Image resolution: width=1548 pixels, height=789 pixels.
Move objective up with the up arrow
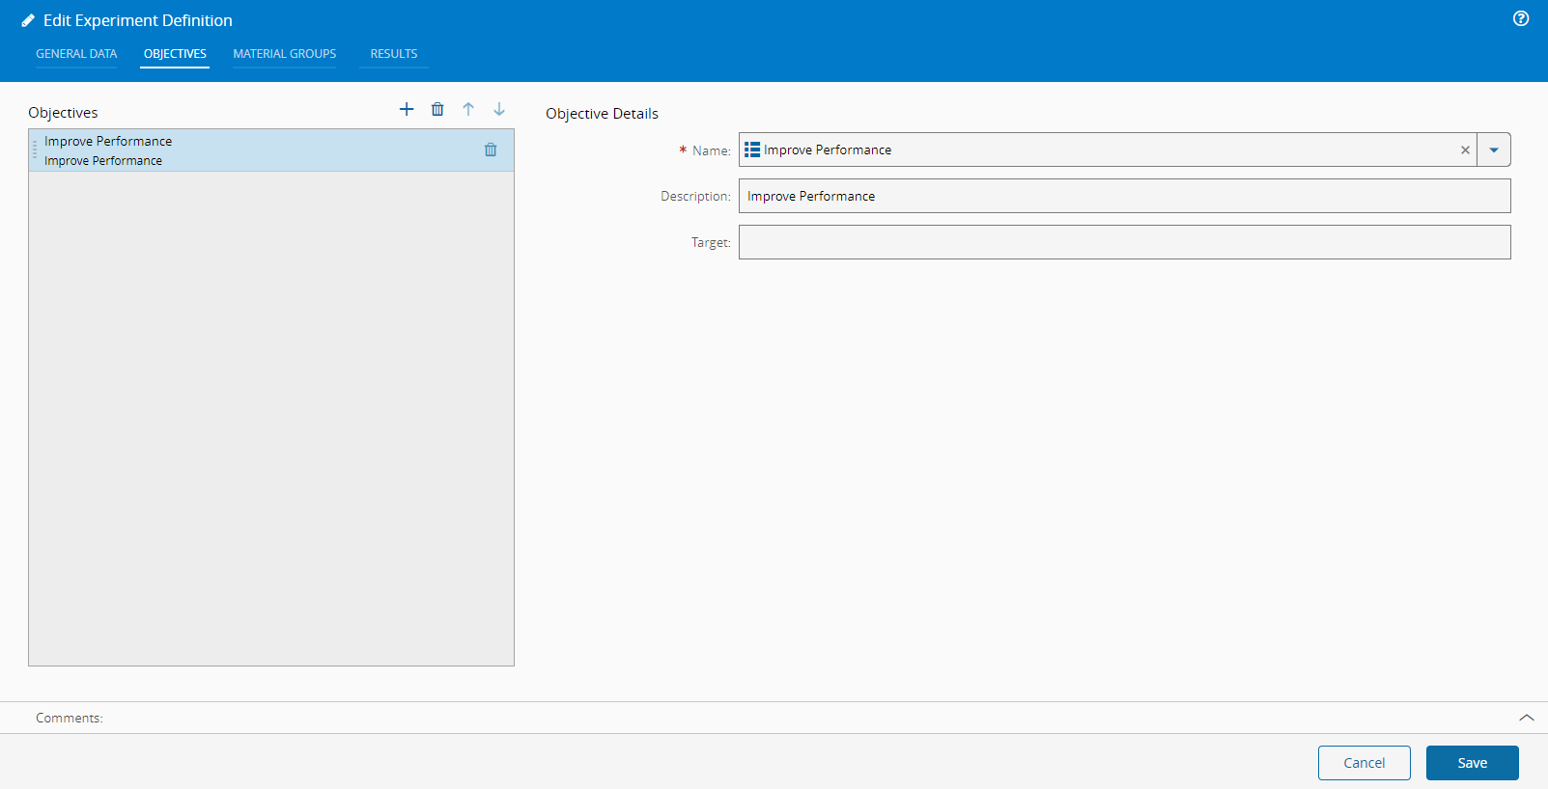point(468,109)
